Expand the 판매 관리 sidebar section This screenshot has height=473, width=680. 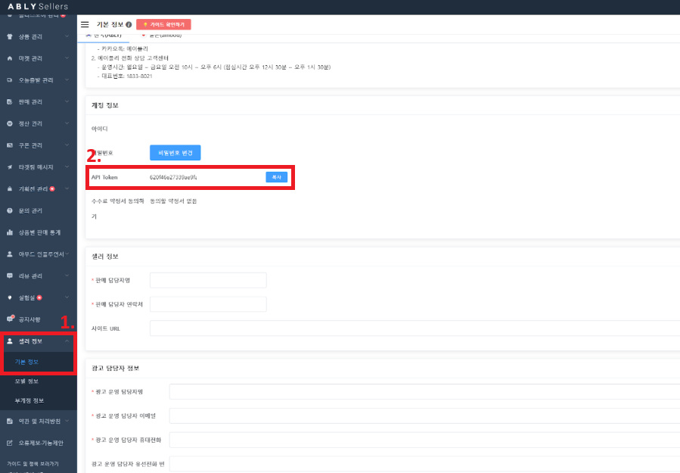(x=67, y=101)
